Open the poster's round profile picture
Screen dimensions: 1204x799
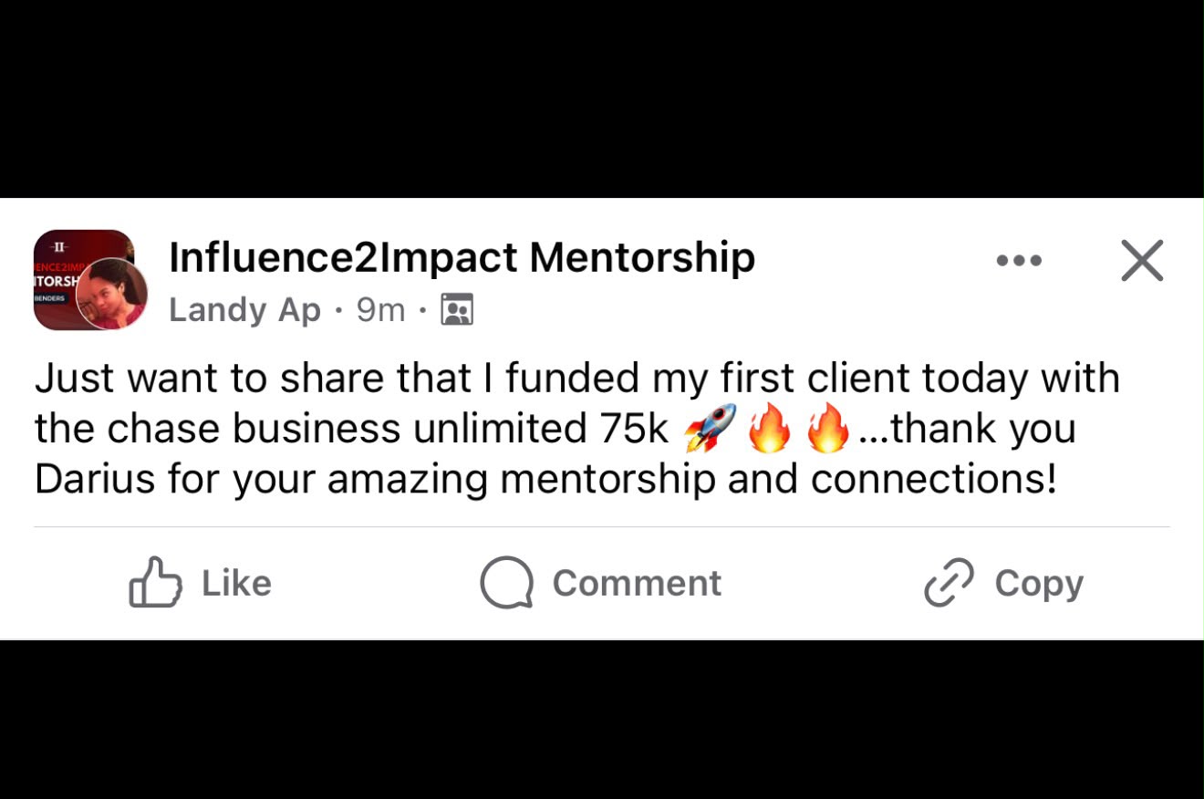[111, 294]
